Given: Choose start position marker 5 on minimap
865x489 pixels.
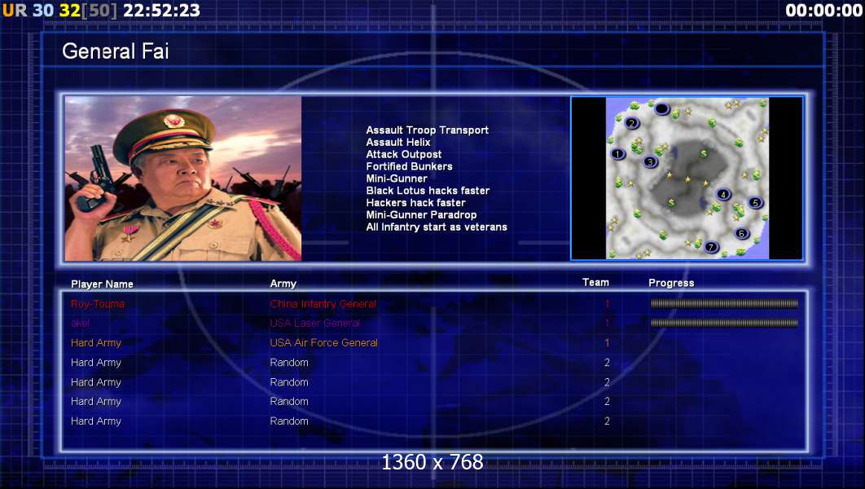Looking at the screenshot, I should 755,203.
